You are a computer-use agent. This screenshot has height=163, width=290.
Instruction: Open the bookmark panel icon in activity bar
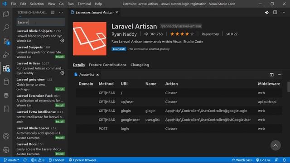(x=6, y=109)
